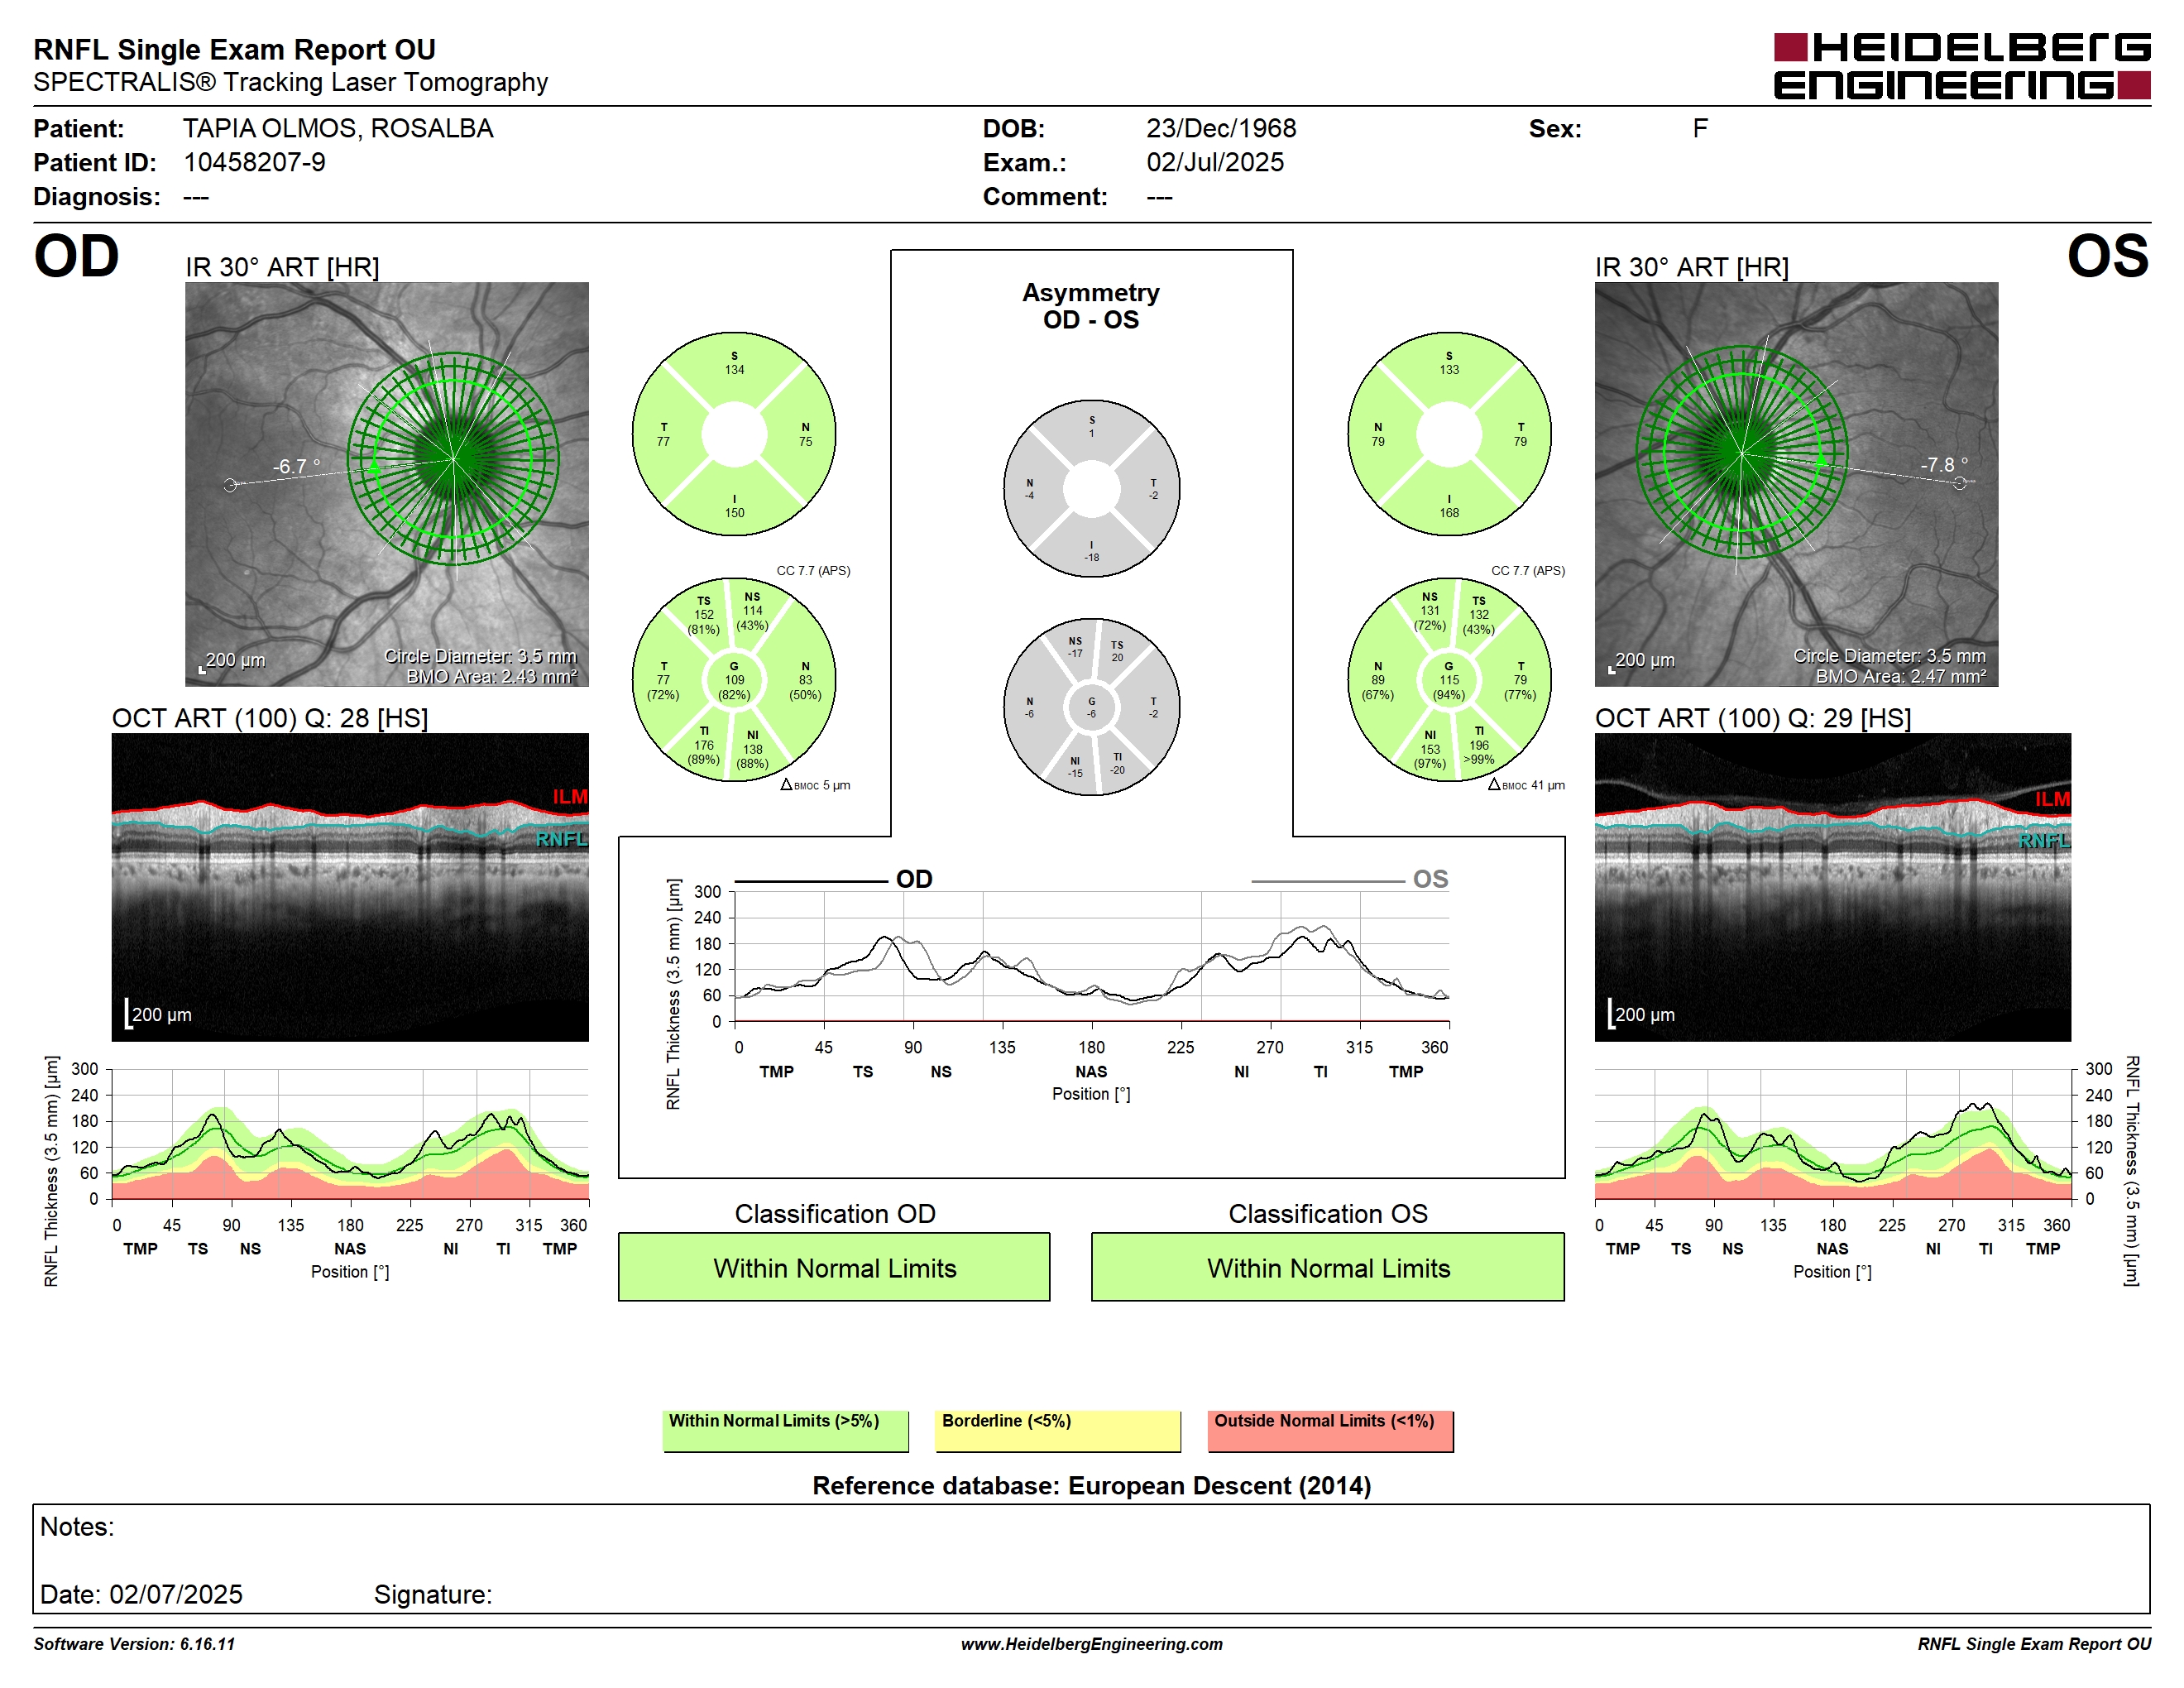This screenshot has height=1688, width=2184.
Task: Click the OS NS sector 131 (72%)
Action: click(1430, 611)
